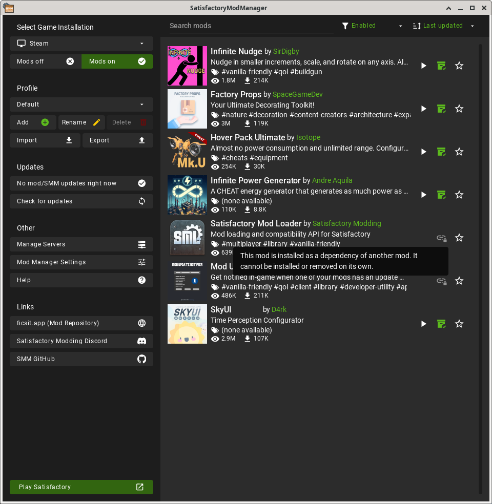Toggle SkyUI enabled play icon
492x504 pixels.
pos(424,324)
